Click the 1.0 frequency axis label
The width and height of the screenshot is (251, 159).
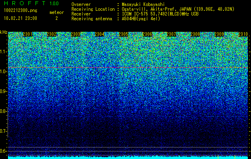tap(4, 72)
